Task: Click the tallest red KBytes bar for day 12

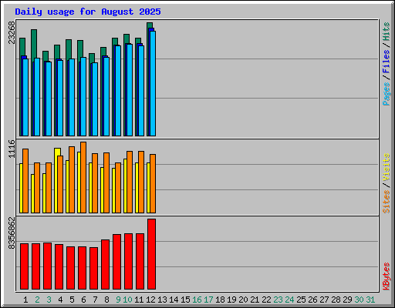Action: (151, 254)
